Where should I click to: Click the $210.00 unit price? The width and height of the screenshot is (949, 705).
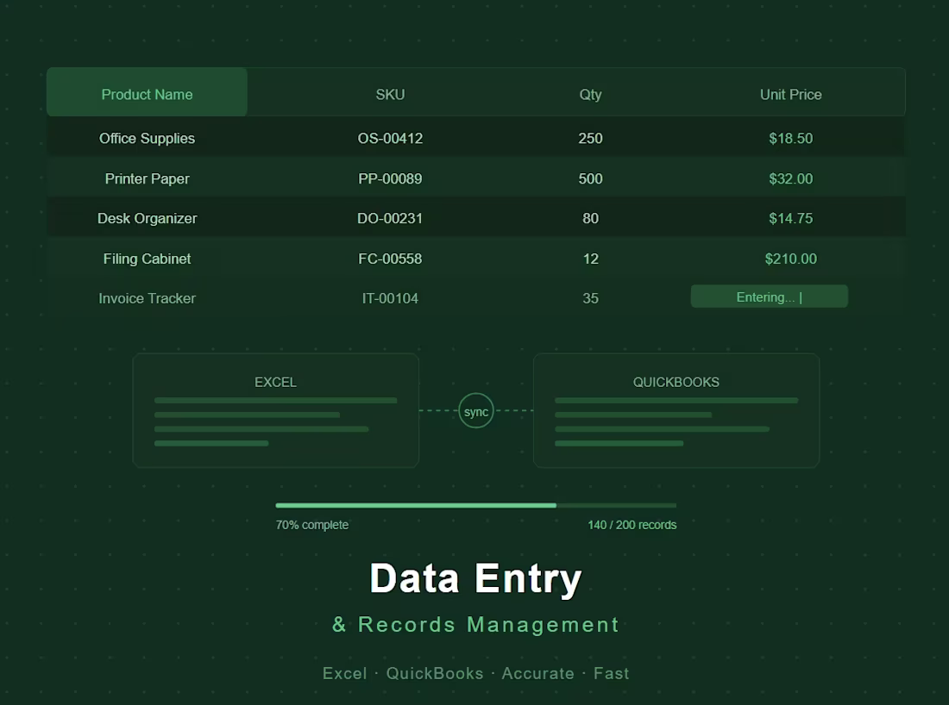tap(790, 259)
